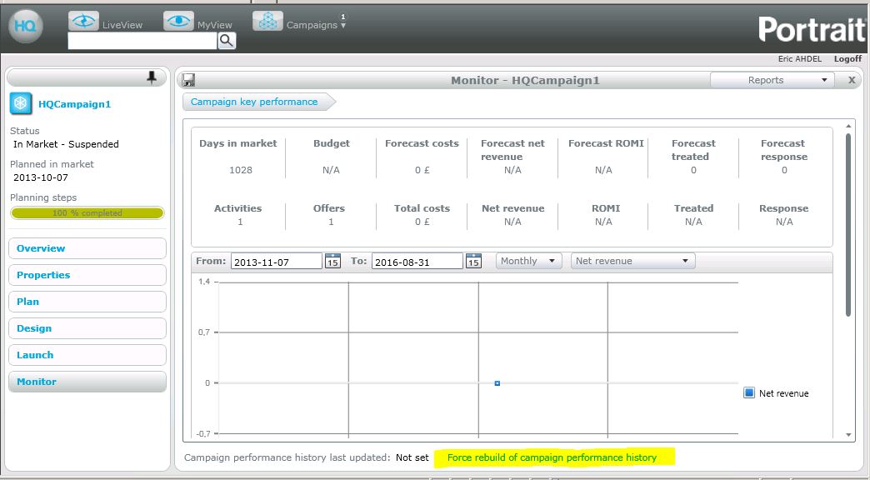Click the search text field
The height and width of the screenshot is (480, 870).
(142, 41)
